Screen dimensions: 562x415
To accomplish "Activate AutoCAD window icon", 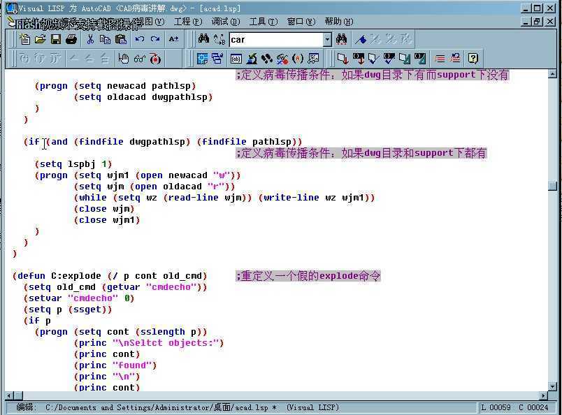I will [203, 59].
